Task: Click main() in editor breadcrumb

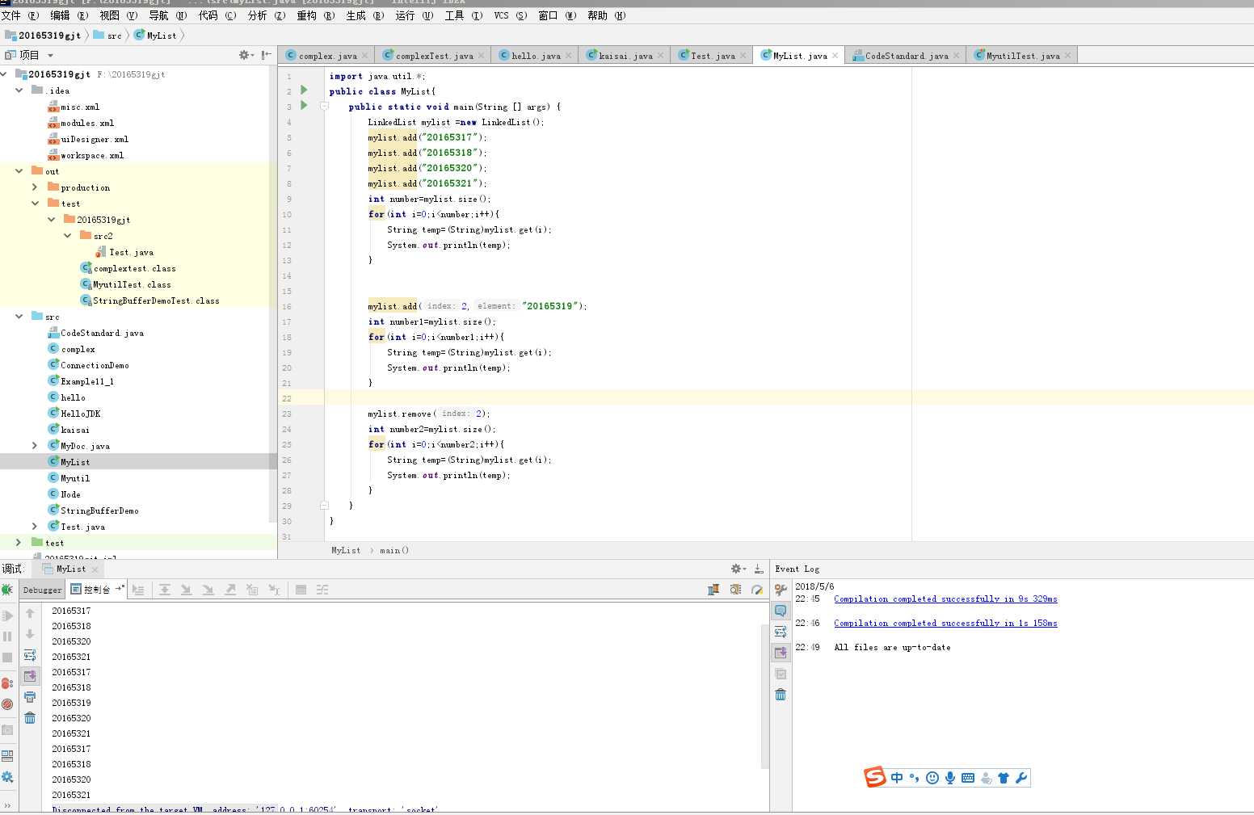Action: pos(394,551)
